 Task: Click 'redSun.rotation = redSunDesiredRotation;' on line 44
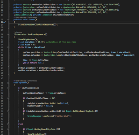41,70
